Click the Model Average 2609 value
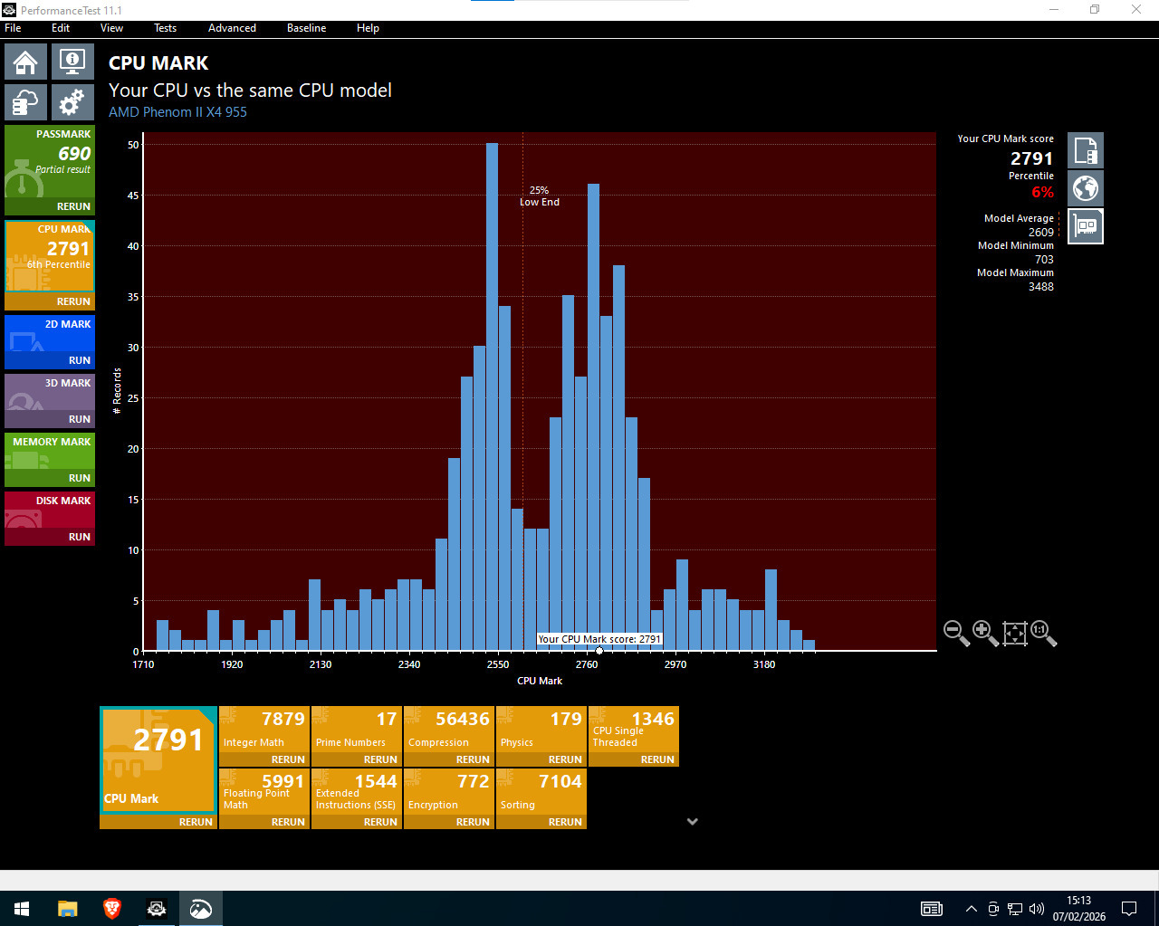1159x926 pixels. point(1041,233)
